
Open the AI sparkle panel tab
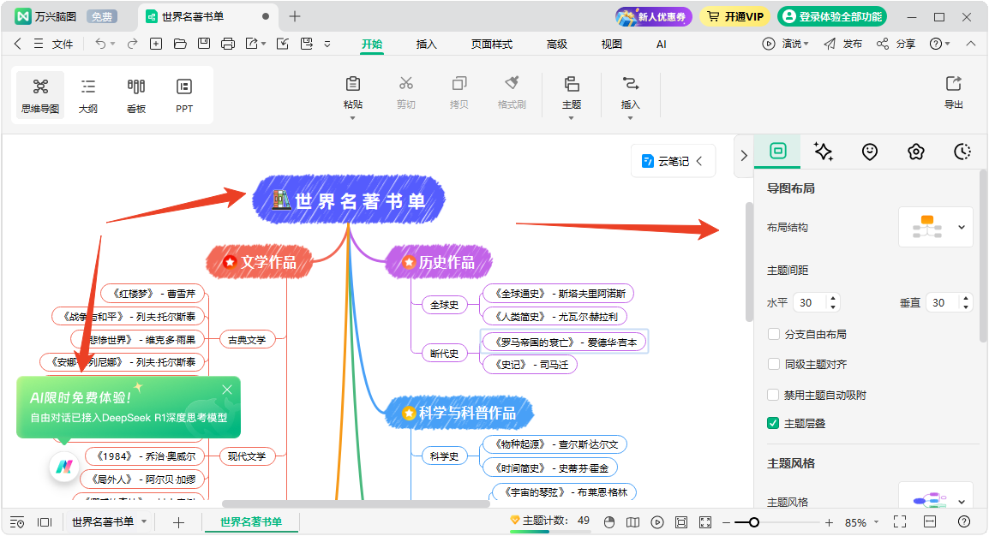click(824, 152)
